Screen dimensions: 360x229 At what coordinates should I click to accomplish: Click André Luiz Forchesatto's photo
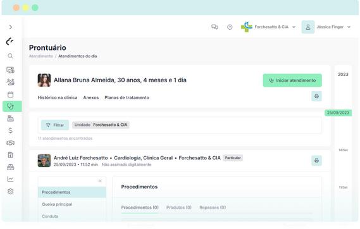44,161
